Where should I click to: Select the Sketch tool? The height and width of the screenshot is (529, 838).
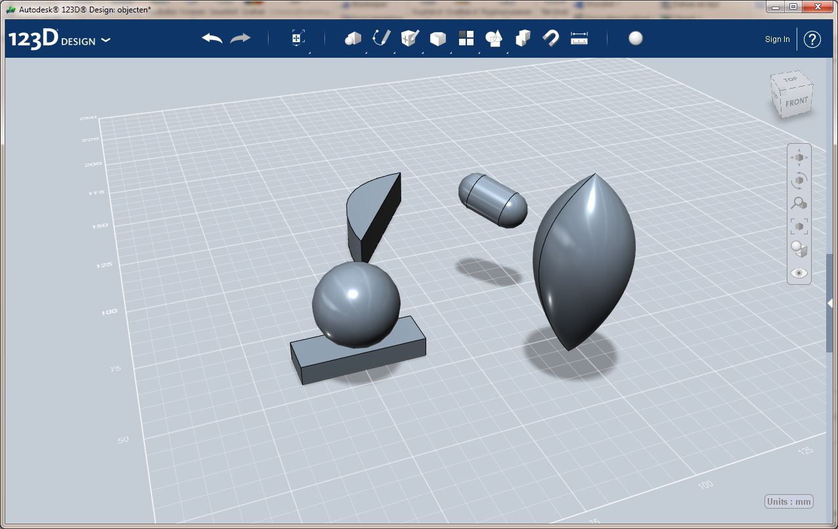(381, 38)
